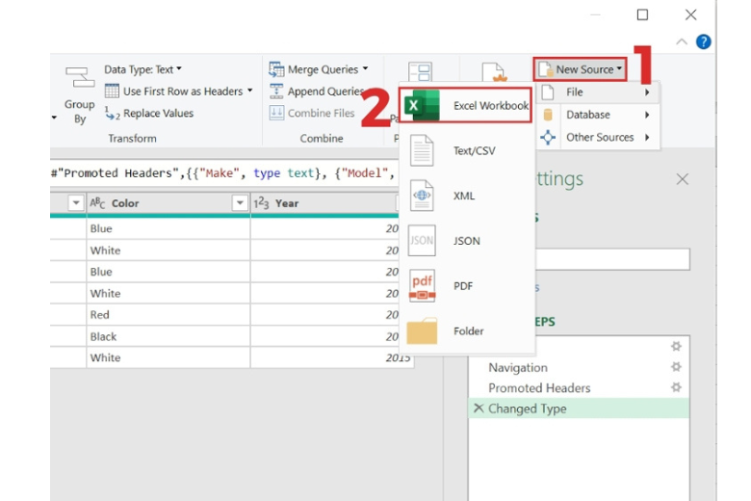
Task: Open the Data Type: Text dropdown
Action: (x=142, y=69)
